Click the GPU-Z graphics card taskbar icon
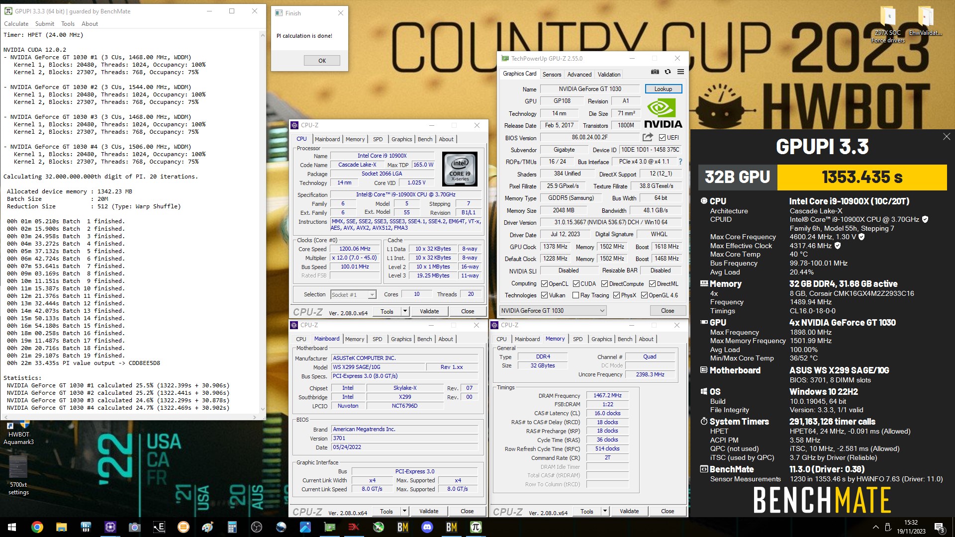955x537 pixels. coord(329,527)
